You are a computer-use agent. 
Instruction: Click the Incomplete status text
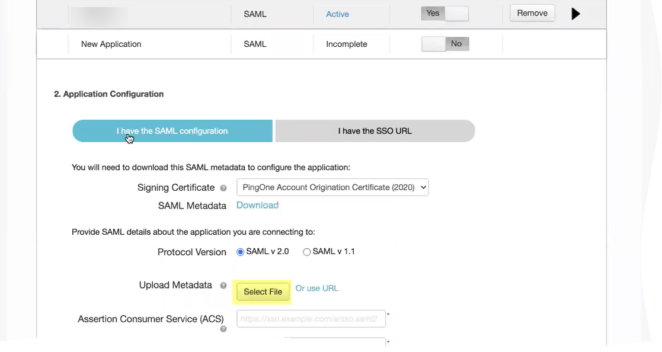tap(347, 44)
